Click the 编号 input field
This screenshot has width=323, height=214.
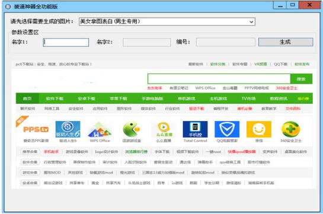click(226, 42)
